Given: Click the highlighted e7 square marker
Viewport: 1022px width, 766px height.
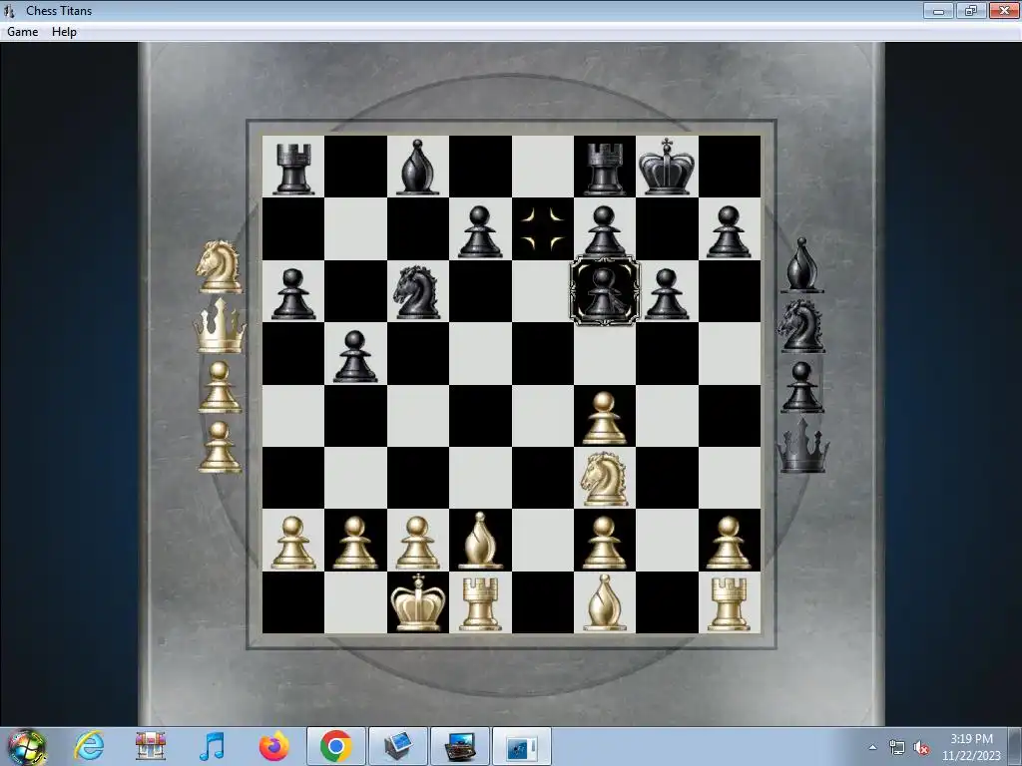Looking at the screenshot, I should click(542, 228).
